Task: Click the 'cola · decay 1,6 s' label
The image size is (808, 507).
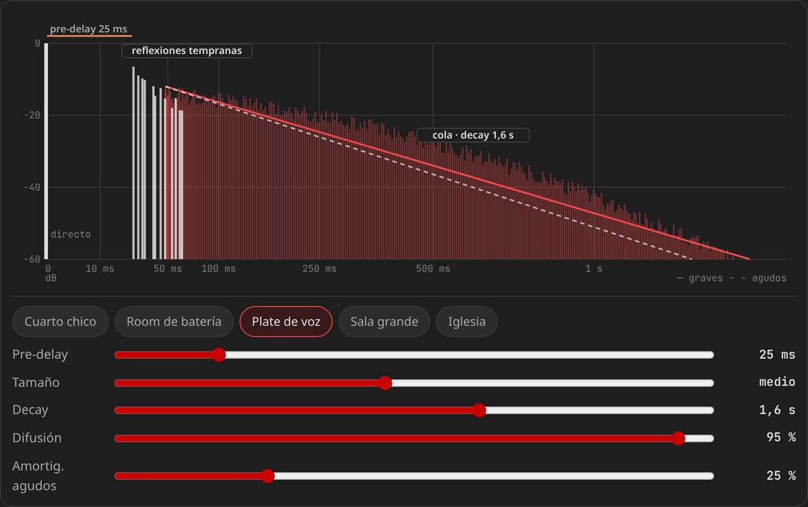Action: click(x=473, y=135)
